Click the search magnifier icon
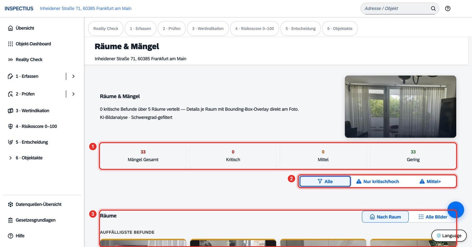This screenshot has width=472, height=247. pyautogui.click(x=433, y=9)
